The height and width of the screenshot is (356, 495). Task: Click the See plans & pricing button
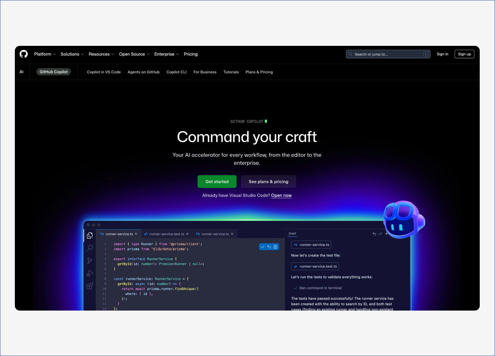coord(269,182)
